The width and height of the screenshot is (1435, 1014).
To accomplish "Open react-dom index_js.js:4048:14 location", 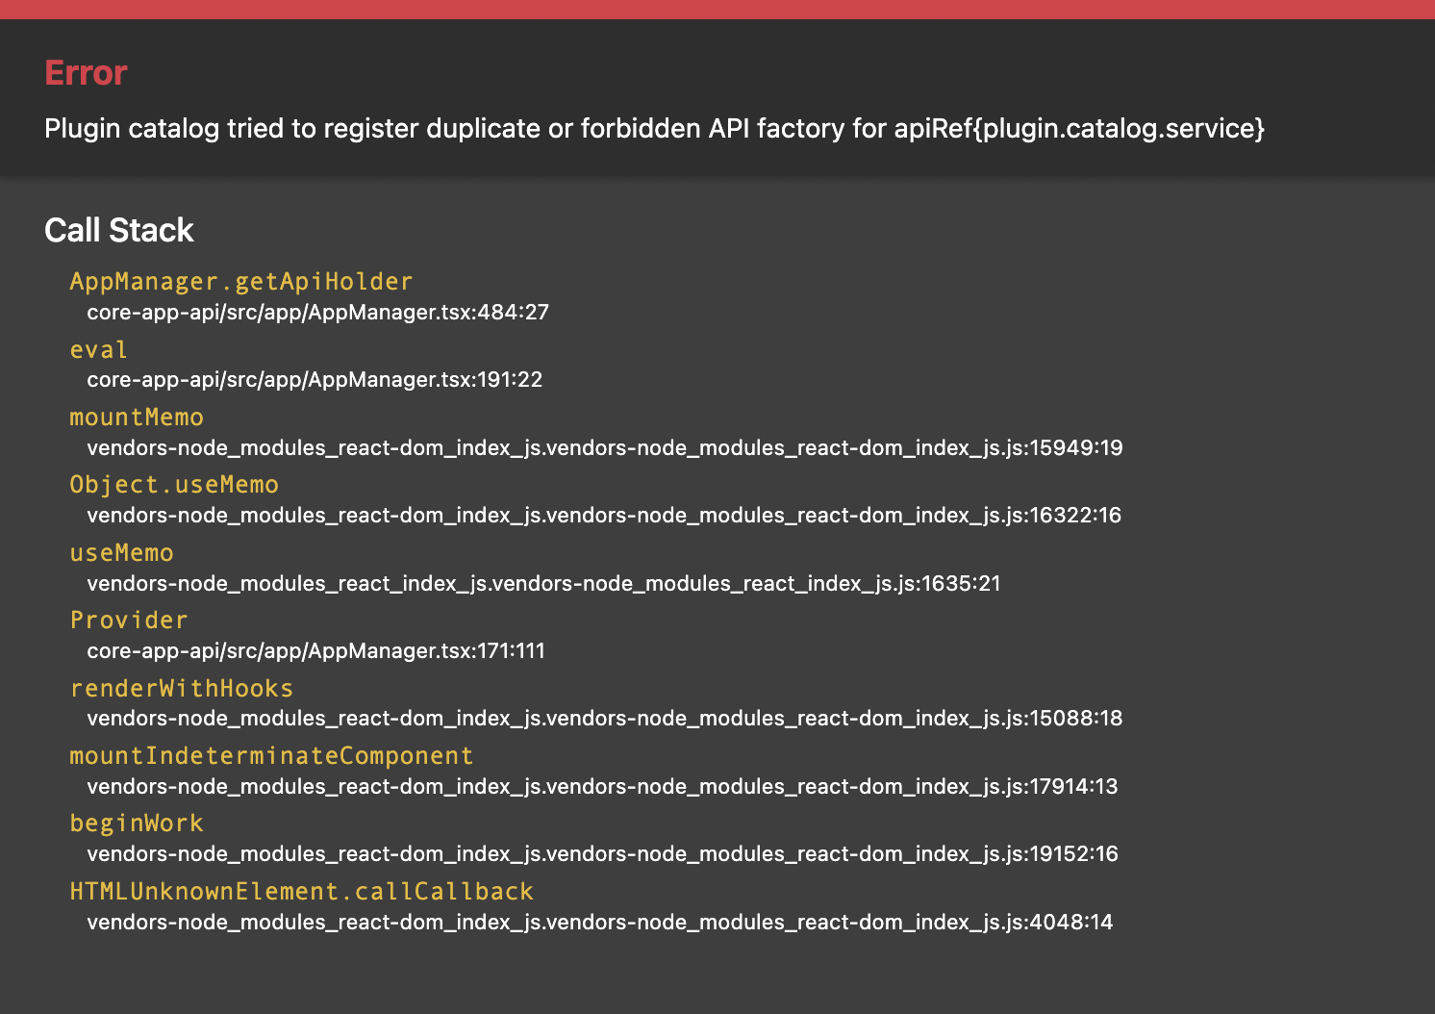I will (599, 923).
